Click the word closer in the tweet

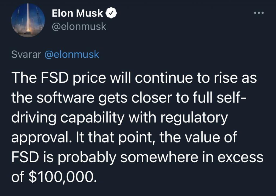click(151, 97)
